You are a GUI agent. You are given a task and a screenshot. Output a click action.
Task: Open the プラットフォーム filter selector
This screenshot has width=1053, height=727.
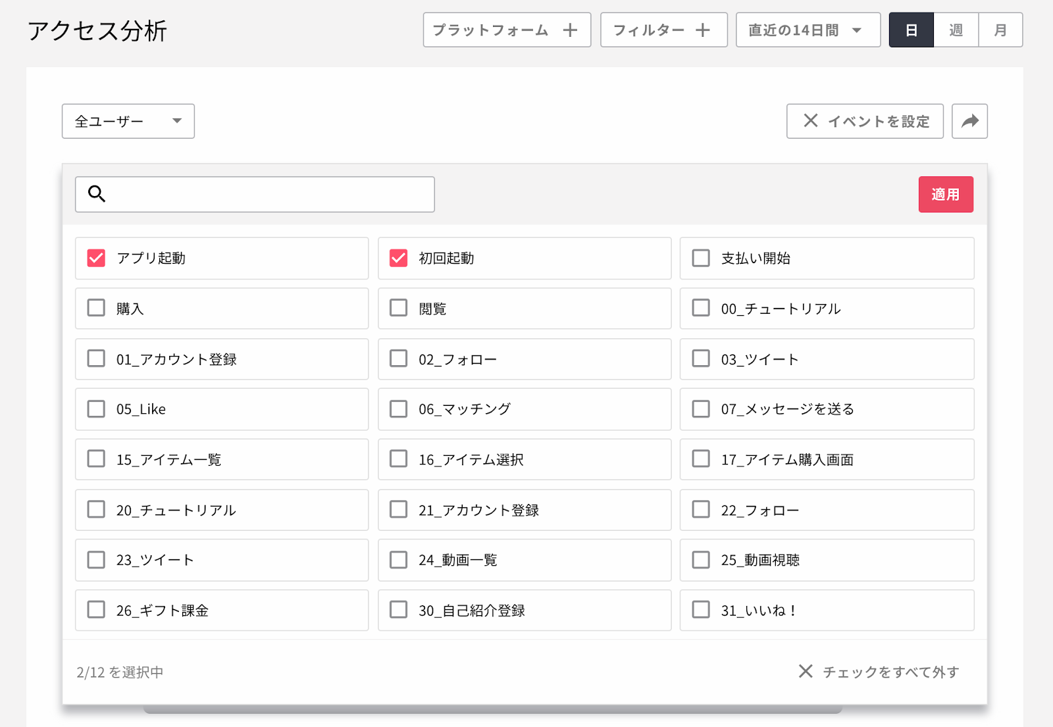(490, 30)
